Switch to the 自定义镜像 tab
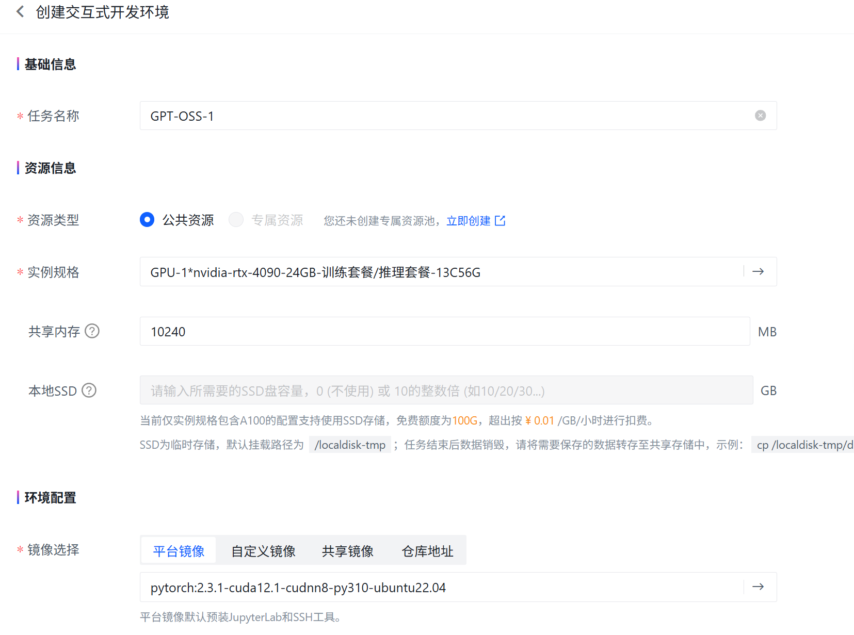 263,551
